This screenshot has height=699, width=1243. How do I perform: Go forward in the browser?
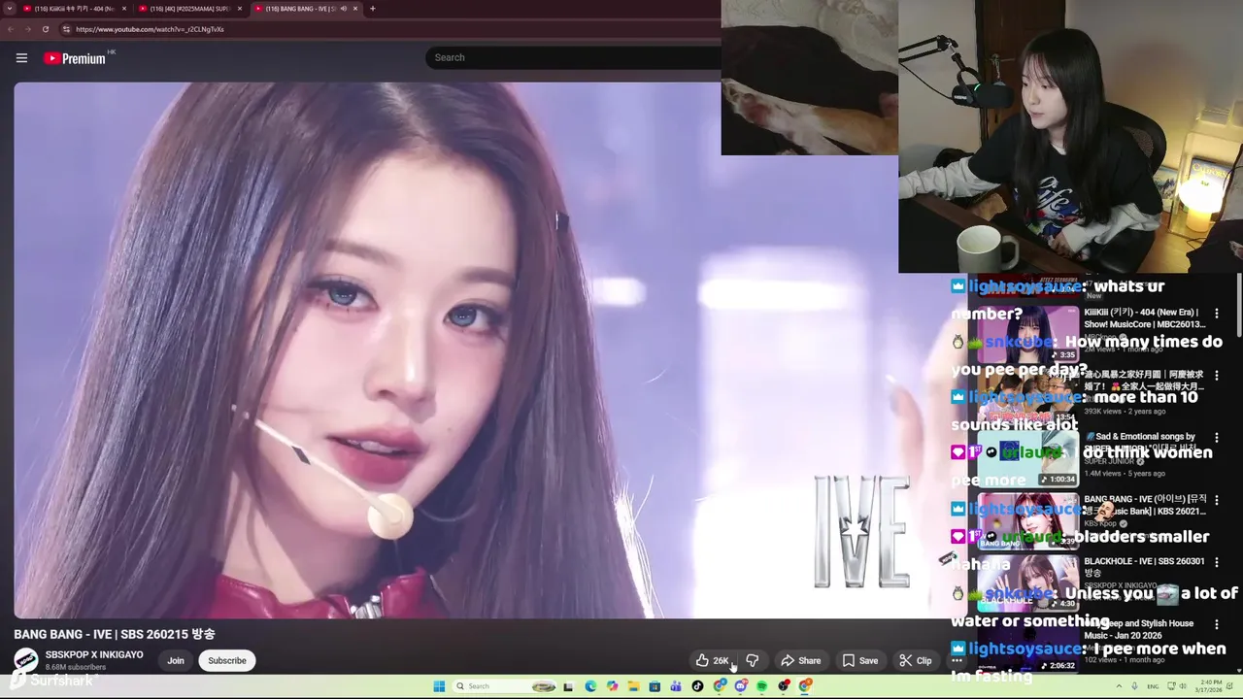[x=27, y=29]
